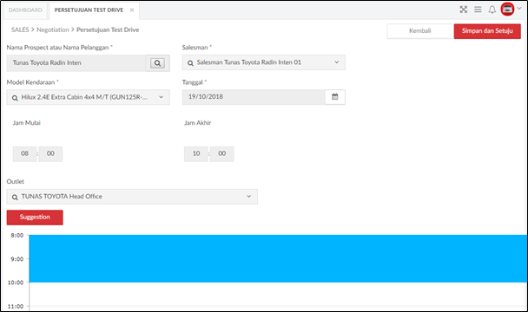This screenshot has width=528, height=312.
Task: Click the fullscreen expand icon in header
Action: pos(464,10)
